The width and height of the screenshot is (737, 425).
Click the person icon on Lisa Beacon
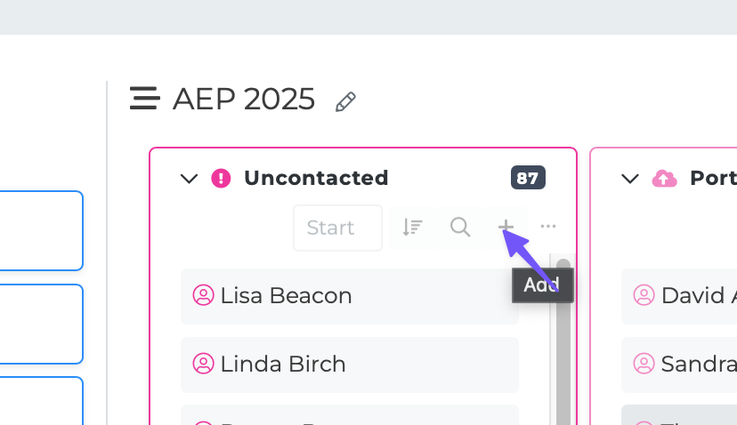click(x=204, y=295)
